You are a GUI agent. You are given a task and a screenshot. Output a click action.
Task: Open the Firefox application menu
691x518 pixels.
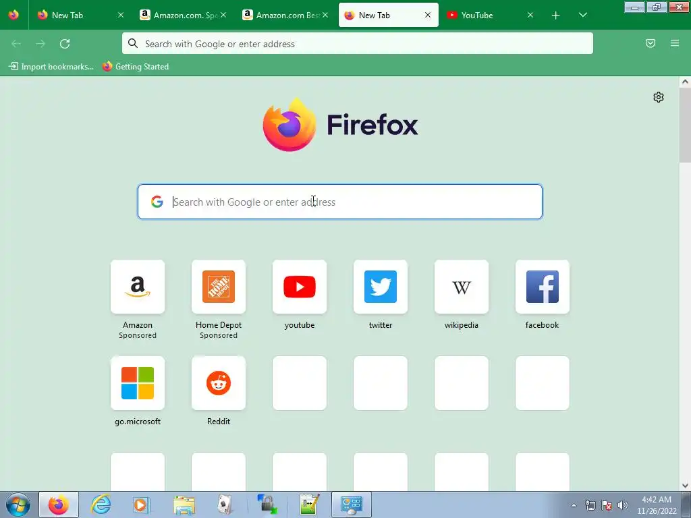coord(675,43)
